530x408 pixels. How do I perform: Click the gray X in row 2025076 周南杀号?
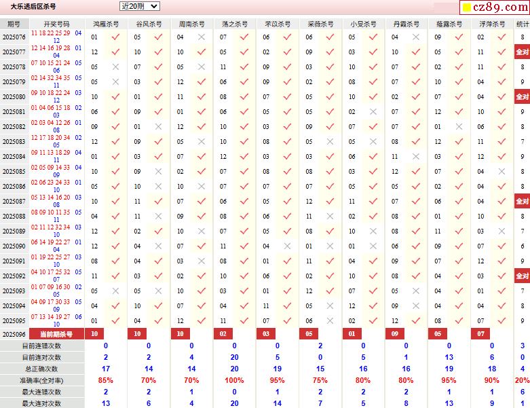(202, 37)
